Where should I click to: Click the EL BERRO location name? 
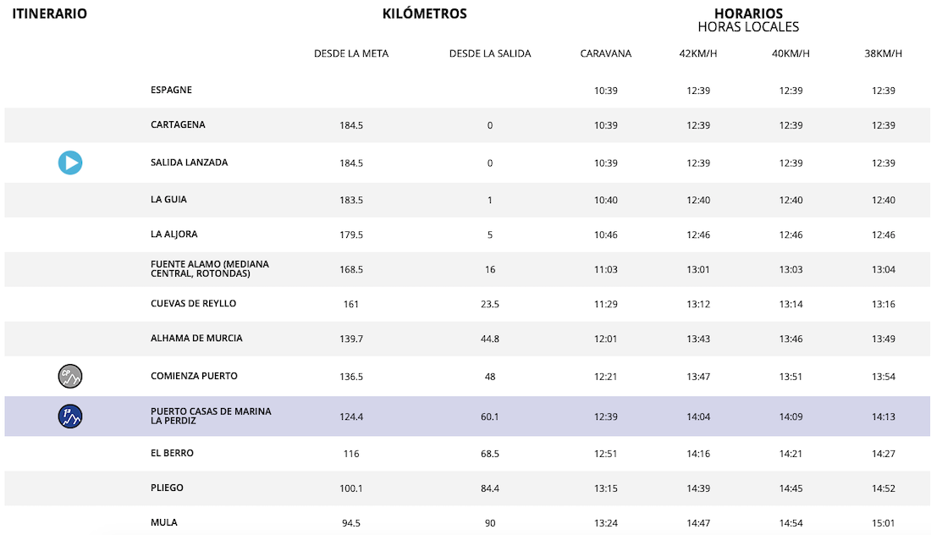click(x=172, y=454)
